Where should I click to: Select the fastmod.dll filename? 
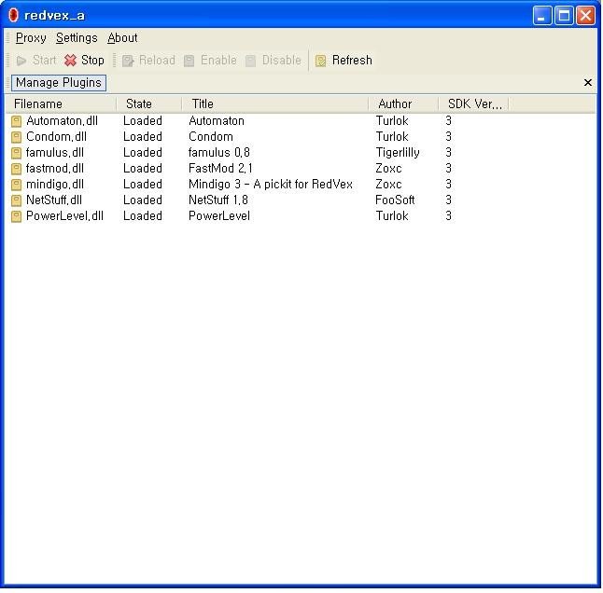coord(55,168)
